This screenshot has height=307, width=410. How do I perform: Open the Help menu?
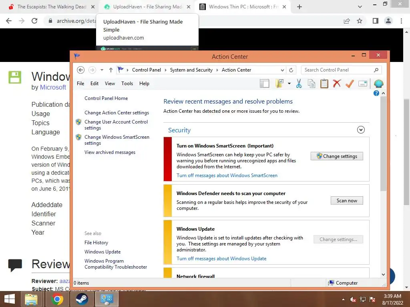click(x=144, y=84)
